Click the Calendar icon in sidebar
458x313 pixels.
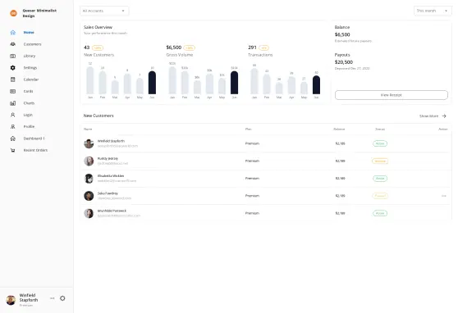[x=13, y=79]
